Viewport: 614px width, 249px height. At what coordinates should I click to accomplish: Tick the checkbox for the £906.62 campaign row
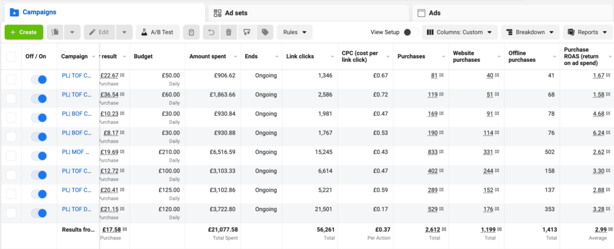[11, 80]
